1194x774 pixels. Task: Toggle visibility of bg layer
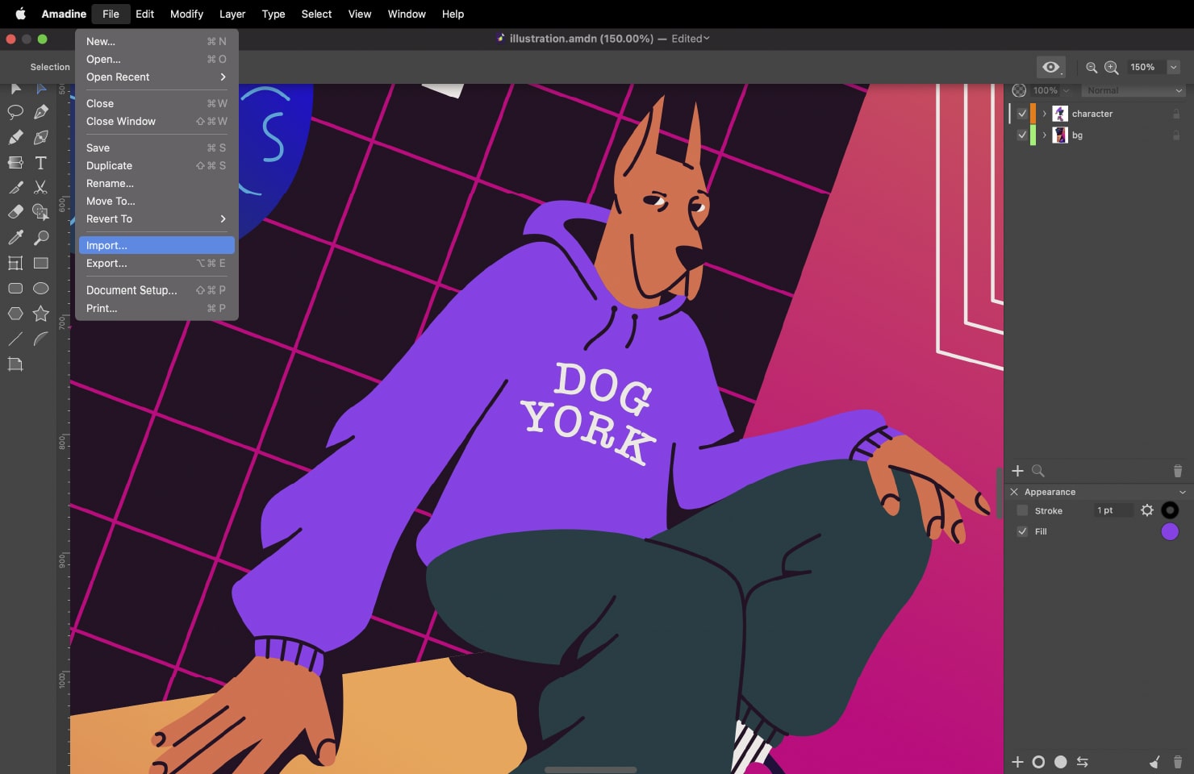1022,135
